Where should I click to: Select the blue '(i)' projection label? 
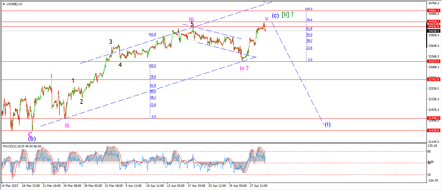pyautogui.click(x=327, y=124)
